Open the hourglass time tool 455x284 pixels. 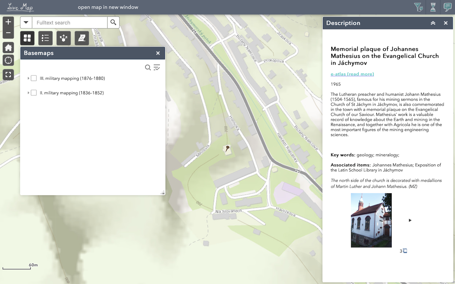[433, 7]
